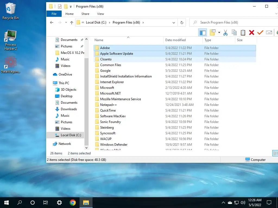
Task: Open 3D Objects in the navigation pane
Action: 66,90
